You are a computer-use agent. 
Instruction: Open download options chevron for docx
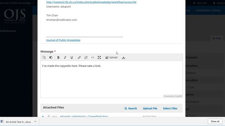click(x=35, y=121)
